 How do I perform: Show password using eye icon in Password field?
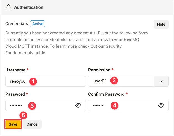click(78, 105)
